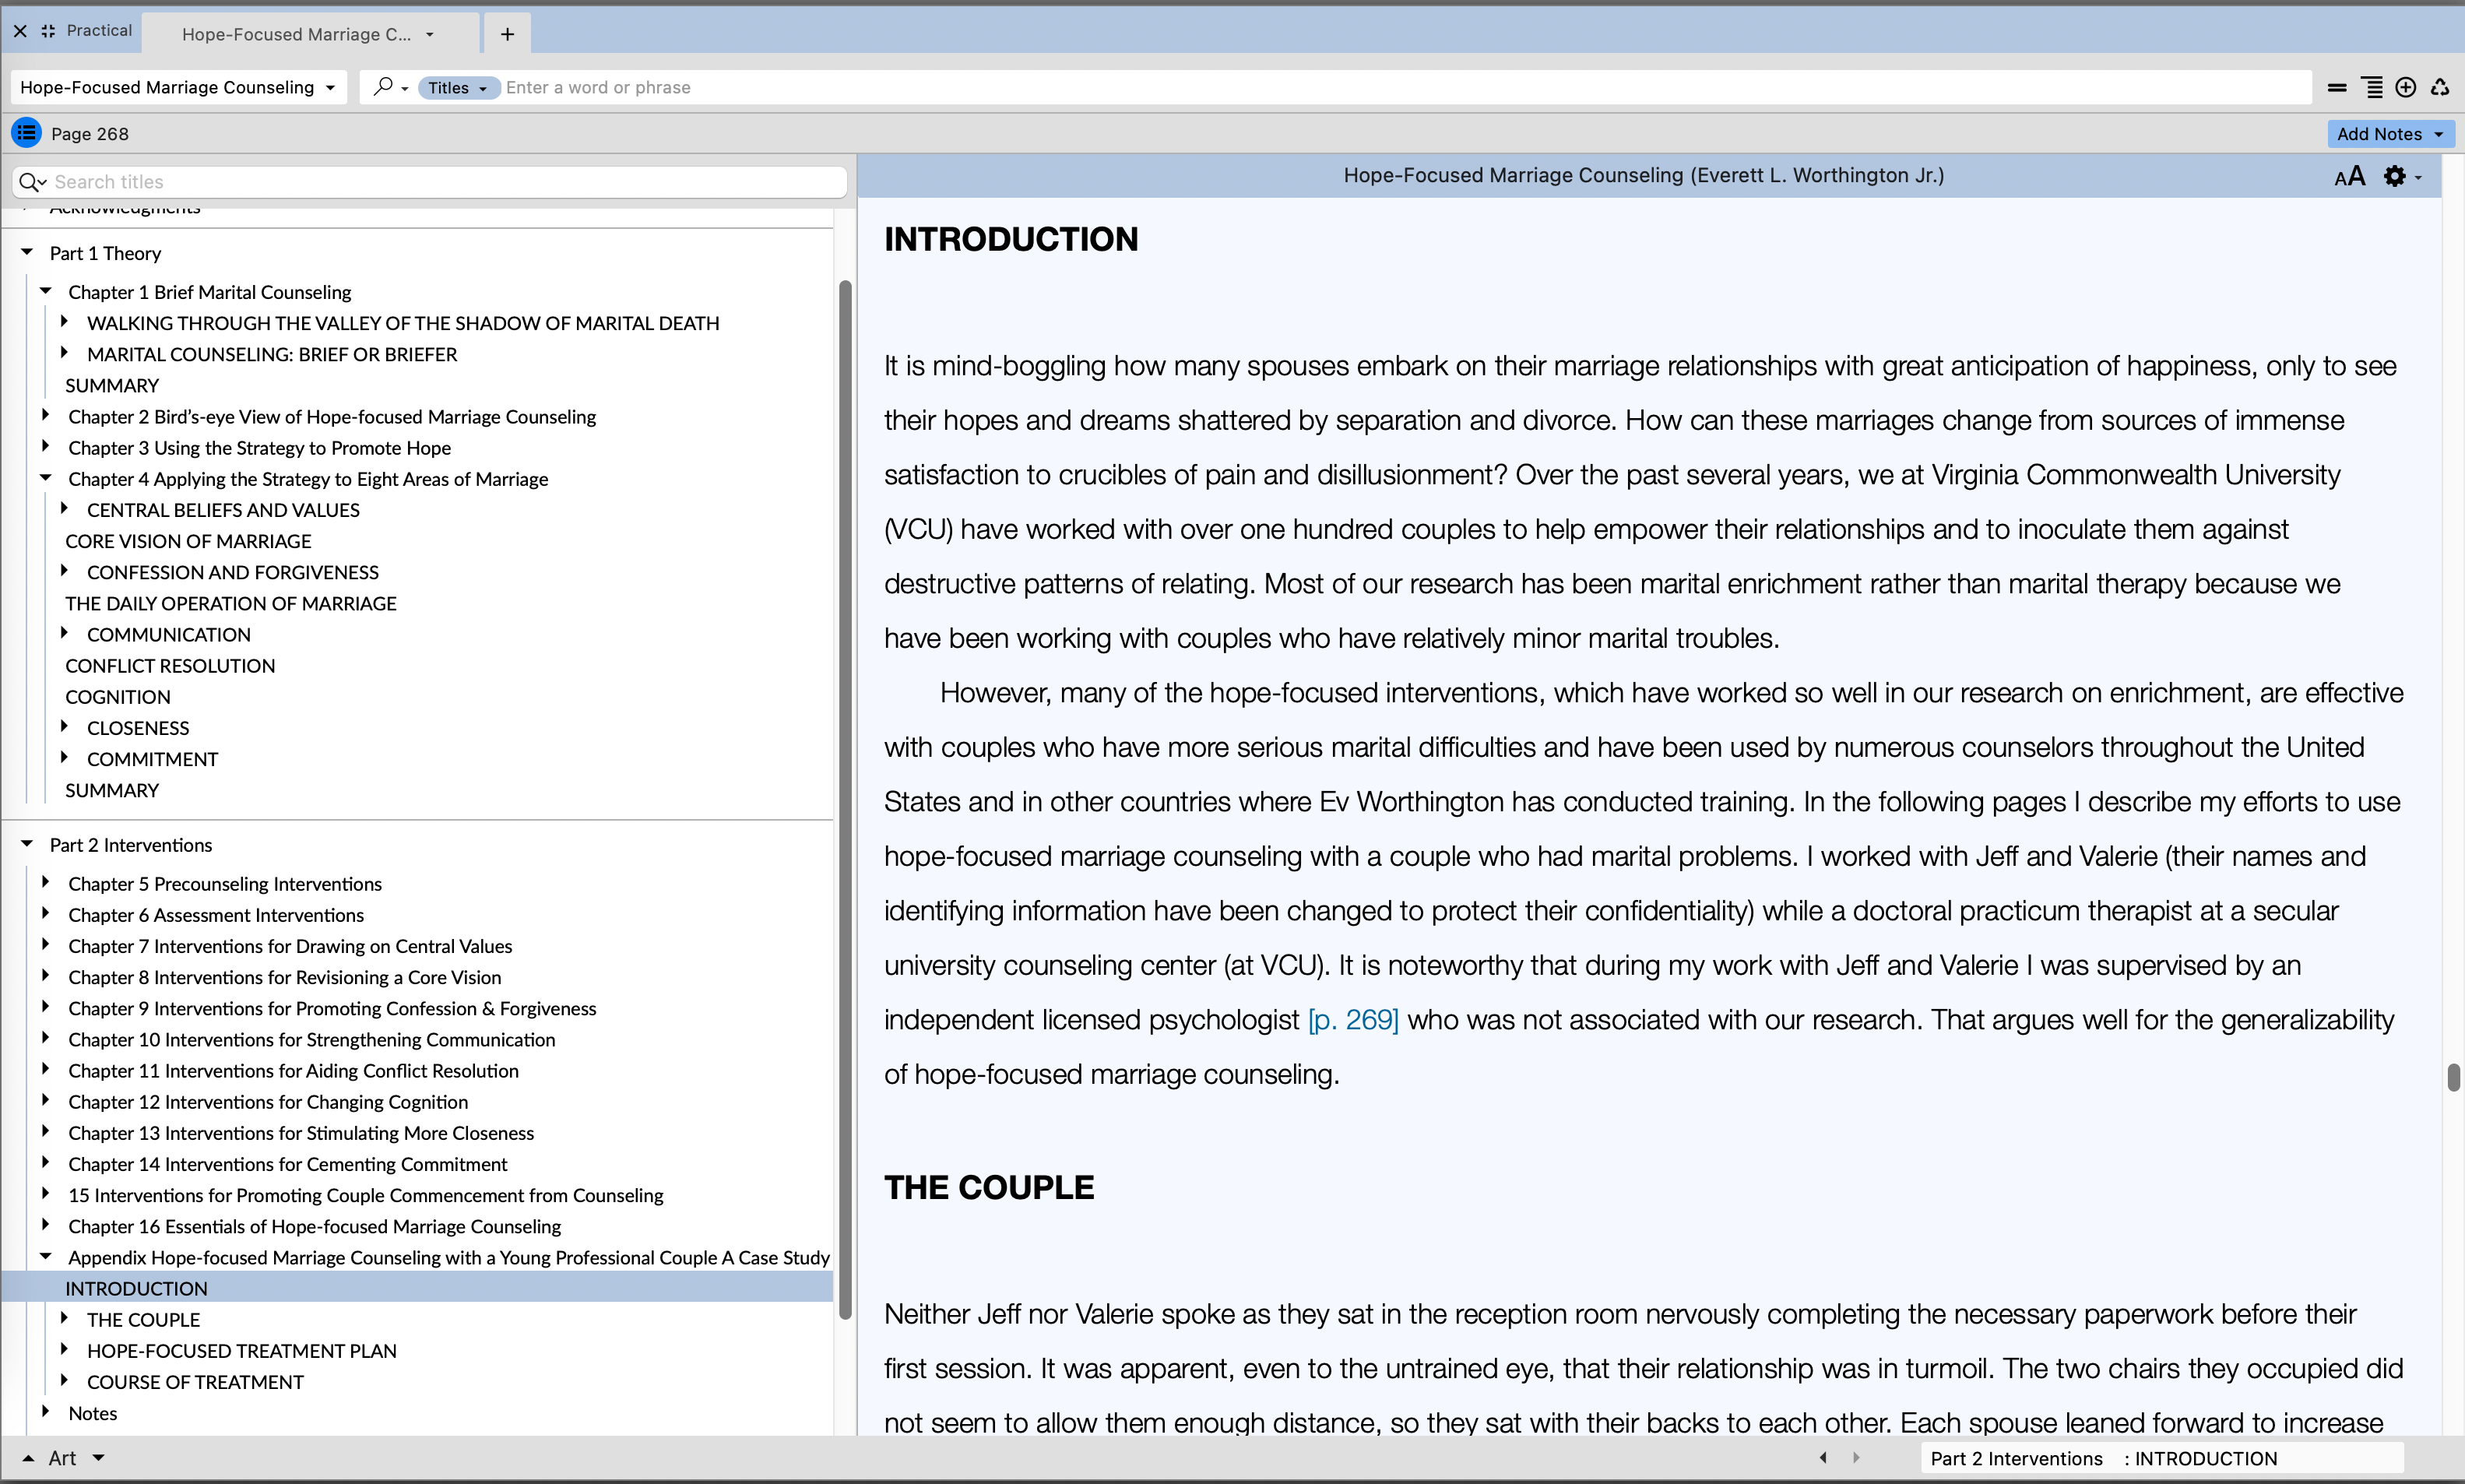Select Chapter 11 Aiding Conflict Resolution
Viewport: 2465px width, 1484px height.
tap(293, 1071)
